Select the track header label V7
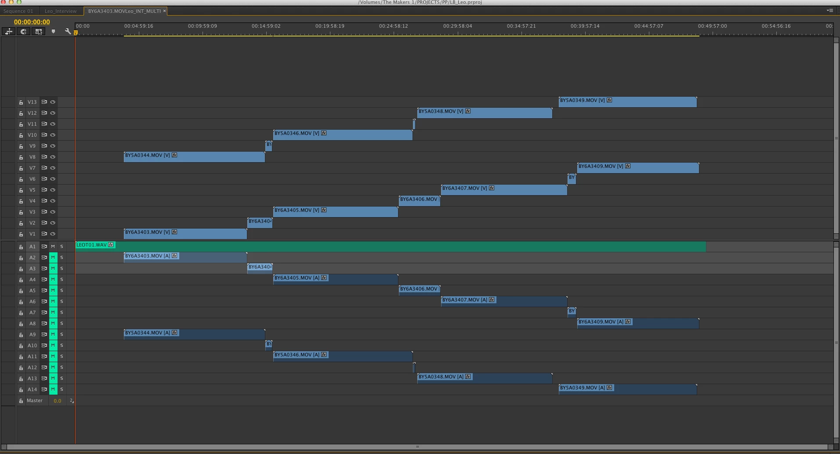 tap(32, 168)
